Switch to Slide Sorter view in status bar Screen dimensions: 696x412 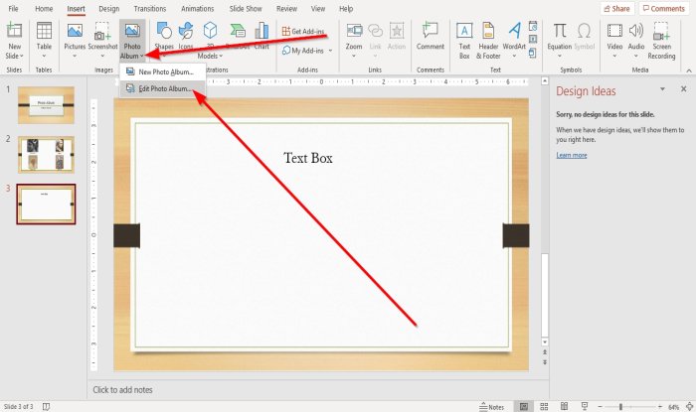pyautogui.click(x=544, y=406)
